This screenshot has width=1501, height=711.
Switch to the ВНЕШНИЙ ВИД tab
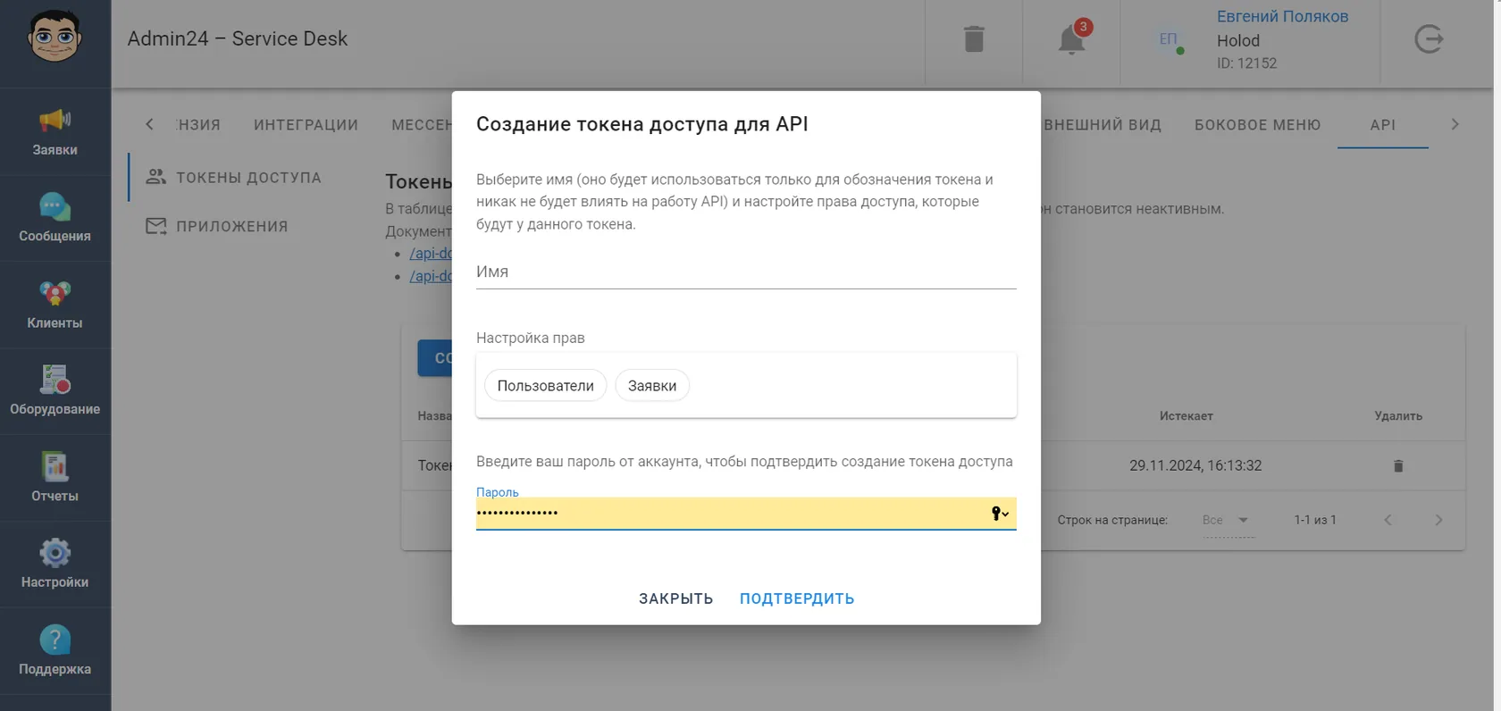click(x=1103, y=125)
